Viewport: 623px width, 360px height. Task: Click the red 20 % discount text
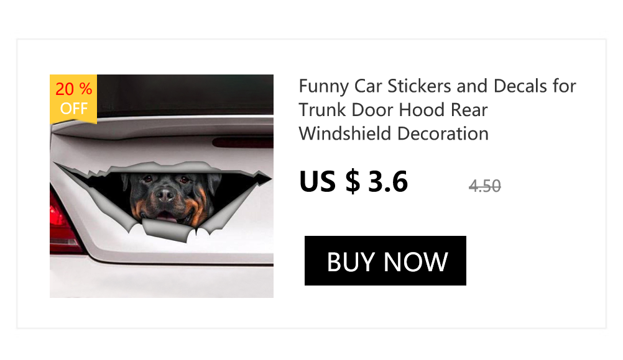(x=73, y=89)
